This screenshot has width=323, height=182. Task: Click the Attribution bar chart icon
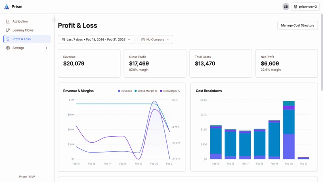[8, 21]
